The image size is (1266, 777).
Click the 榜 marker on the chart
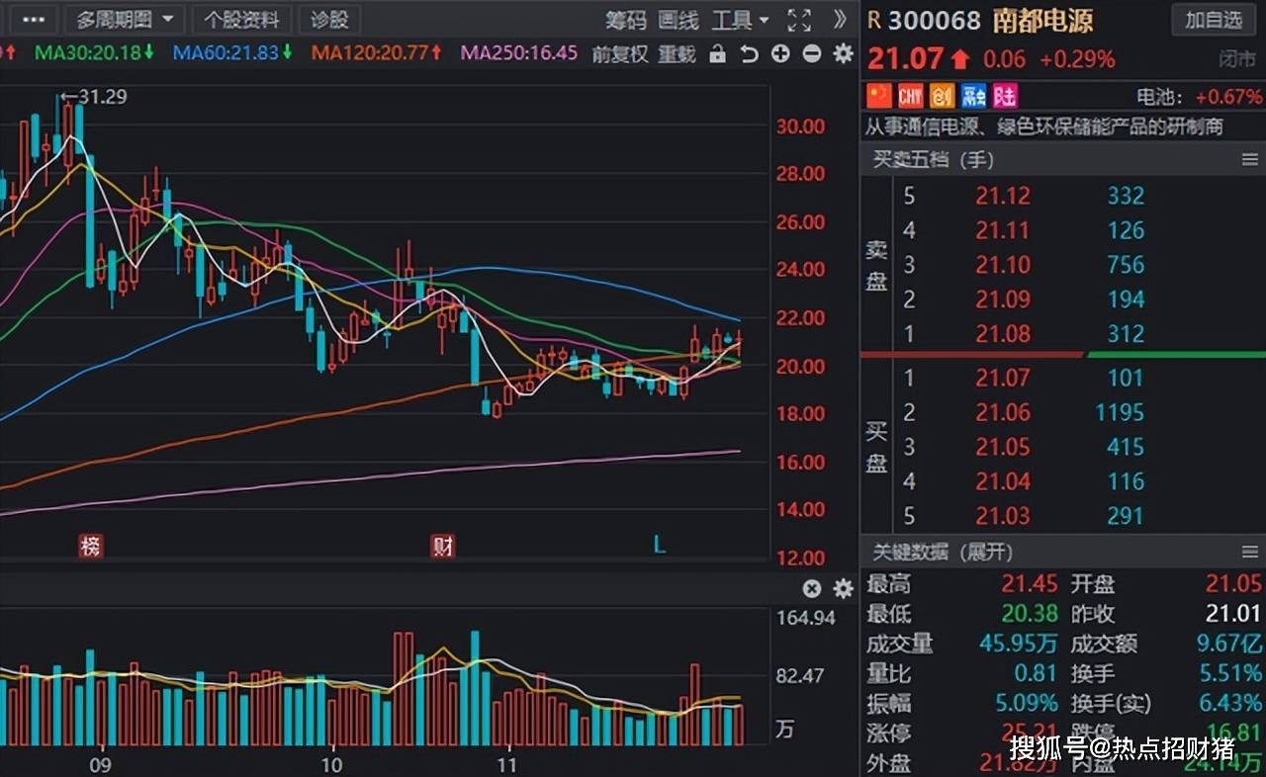point(91,546)
